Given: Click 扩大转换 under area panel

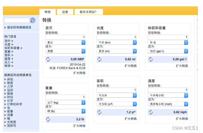Looking at the screenshot, I should click(131, 119).
